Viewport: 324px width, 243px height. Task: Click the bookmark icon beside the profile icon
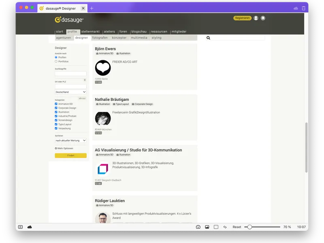263,18
